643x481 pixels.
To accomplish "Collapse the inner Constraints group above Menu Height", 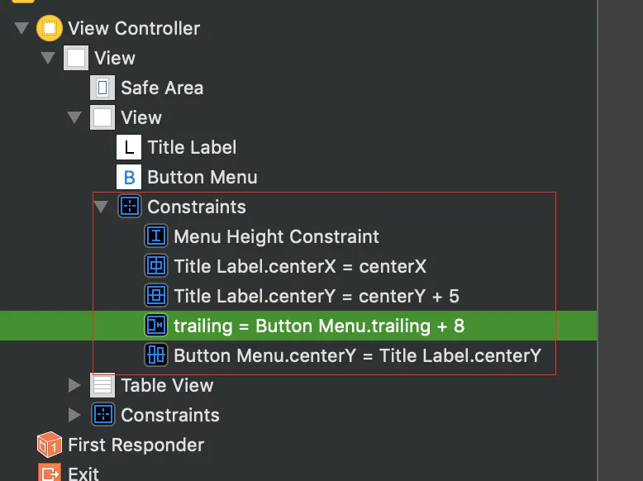I will click(x=101, y=207).
